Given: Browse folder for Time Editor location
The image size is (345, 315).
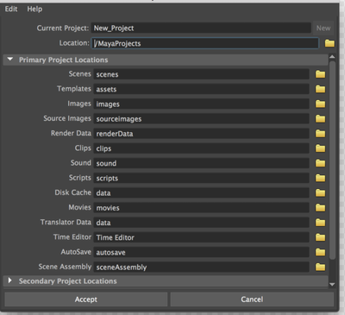Looking at the screenshot, I should click(320, 237).
